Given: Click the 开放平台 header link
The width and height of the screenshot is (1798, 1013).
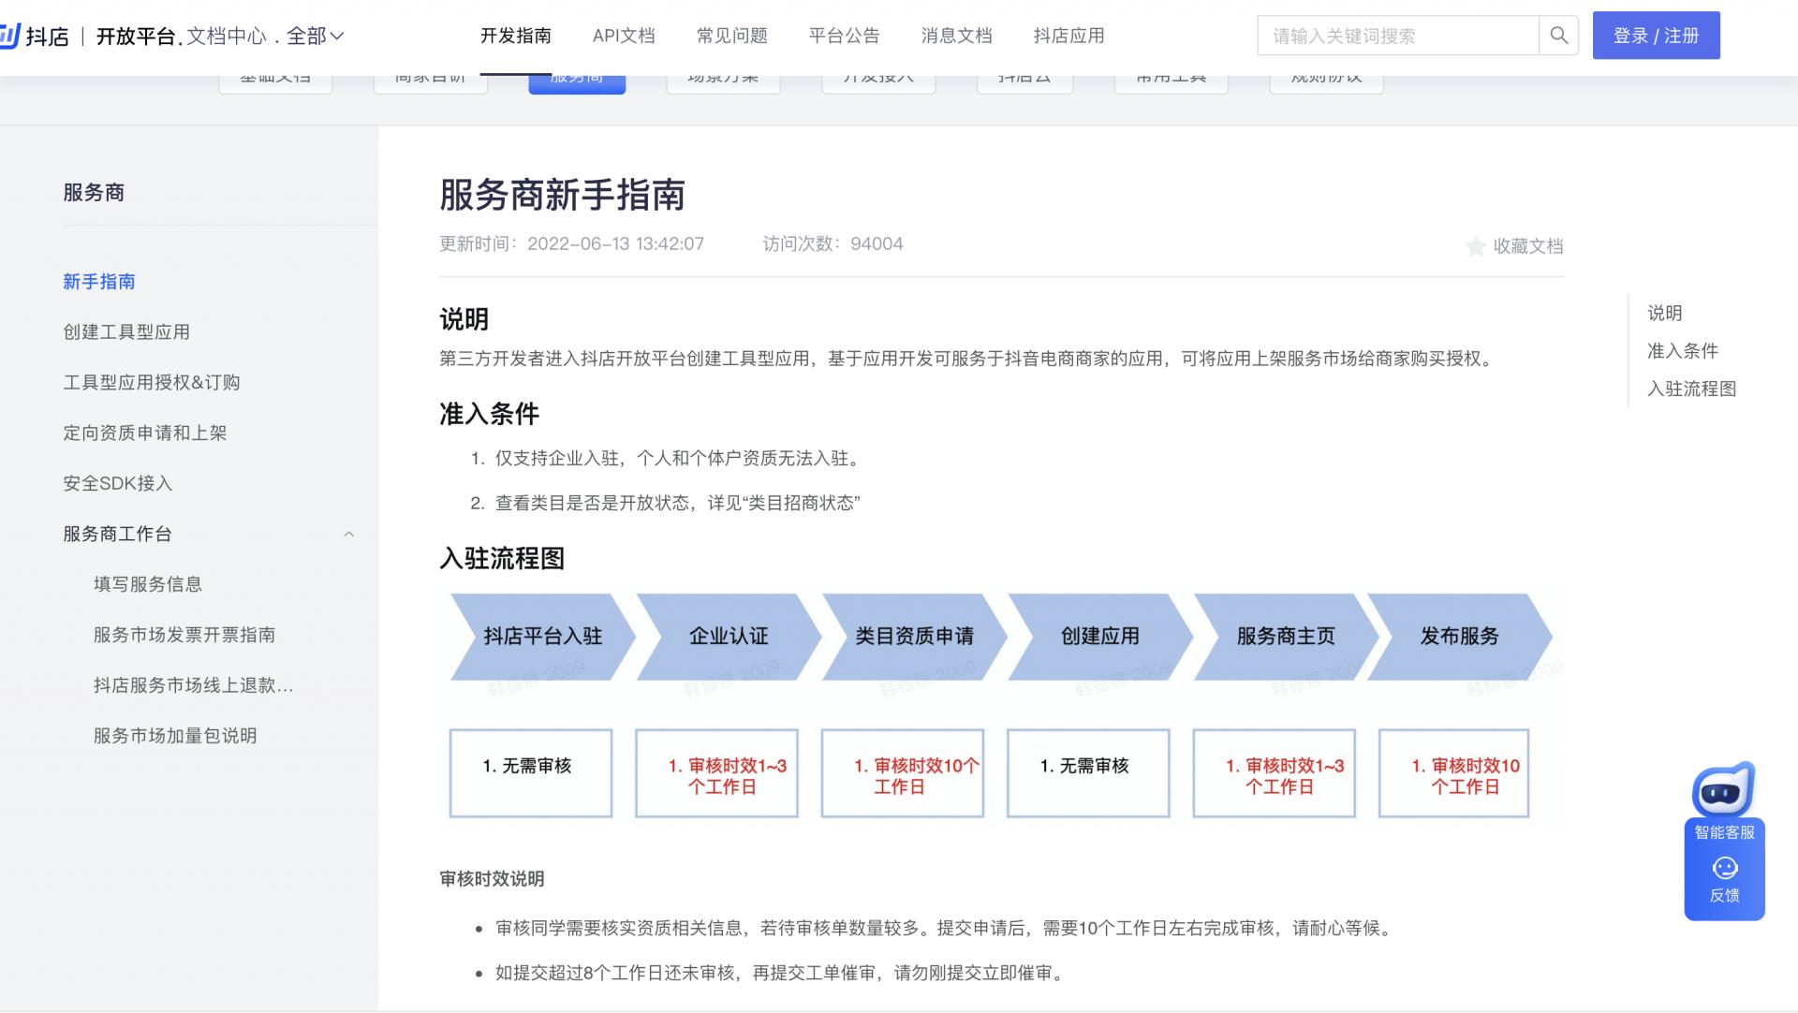Looking at the screenshot, I should (x=136, y=36).
